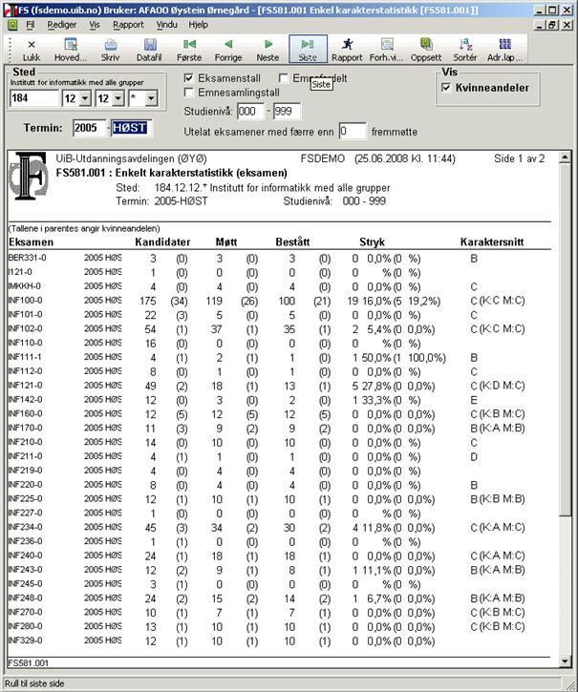Click the report scrollbar up arrow

tap(565, 157)
